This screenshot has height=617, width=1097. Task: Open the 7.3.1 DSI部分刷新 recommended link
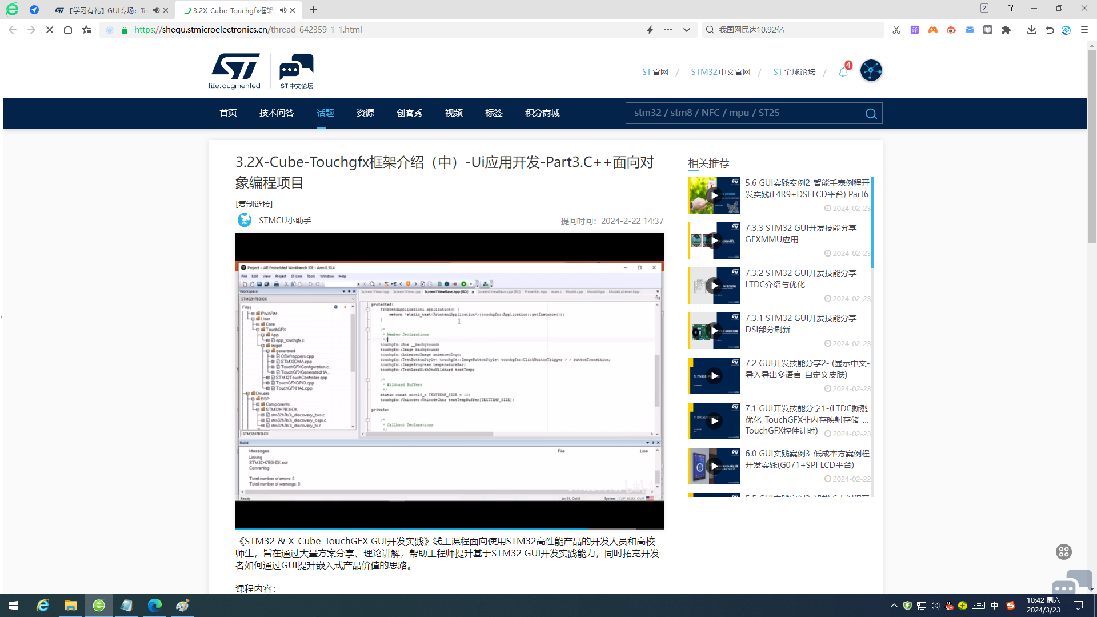(x=801, y=324)
